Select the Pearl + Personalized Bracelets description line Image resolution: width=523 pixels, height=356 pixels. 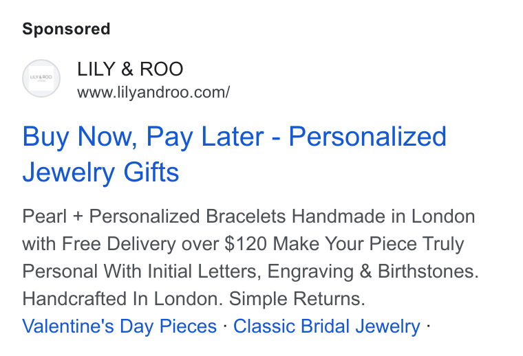[x=248, y=216]
